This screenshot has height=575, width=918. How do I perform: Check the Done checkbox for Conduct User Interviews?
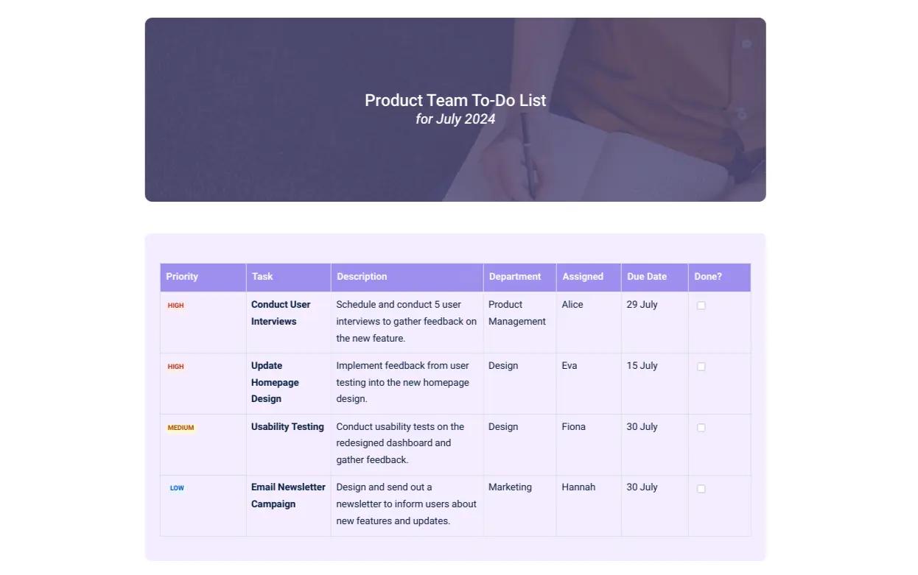(701, 305)
